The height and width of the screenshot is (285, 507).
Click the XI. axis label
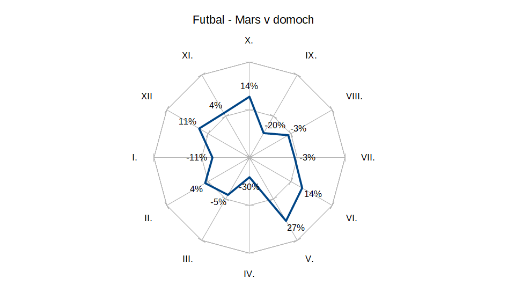(187, 55)
